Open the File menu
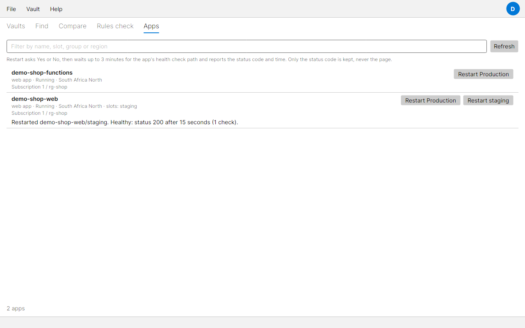 11,9
